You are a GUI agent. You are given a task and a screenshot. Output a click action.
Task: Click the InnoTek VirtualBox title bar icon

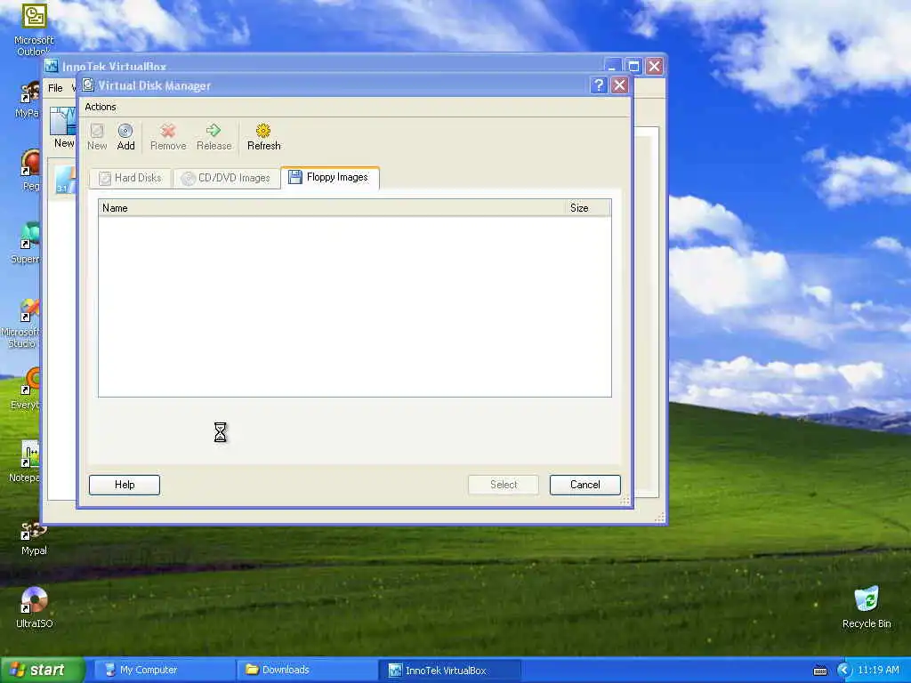52,66
